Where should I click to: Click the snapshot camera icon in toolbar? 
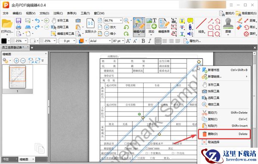(78, 21)
